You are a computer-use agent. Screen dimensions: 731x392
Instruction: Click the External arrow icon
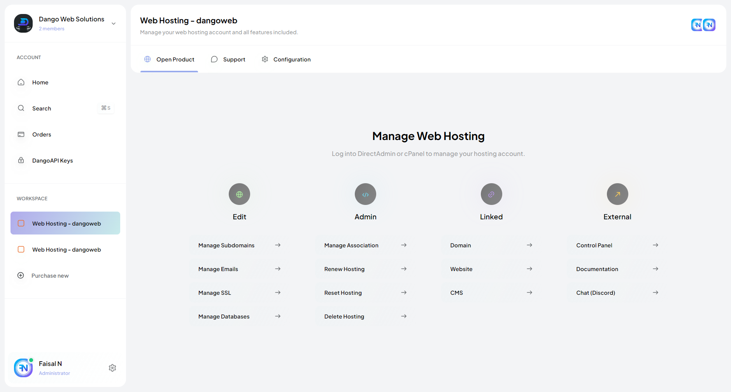coord(617,194)
